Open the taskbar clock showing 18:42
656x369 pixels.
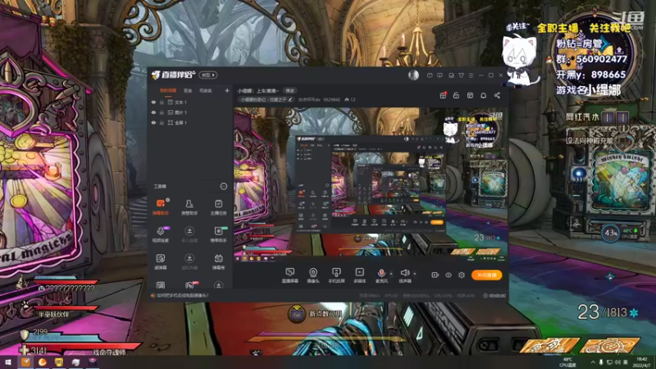641,362
